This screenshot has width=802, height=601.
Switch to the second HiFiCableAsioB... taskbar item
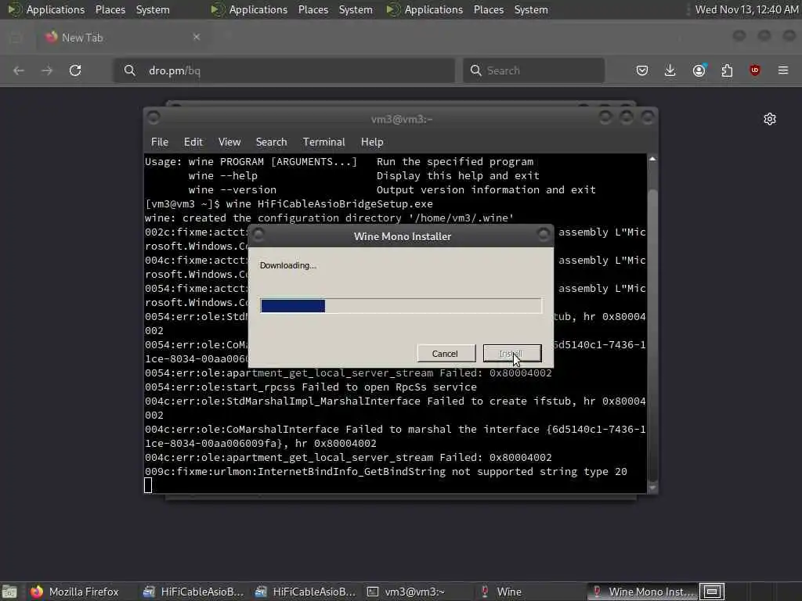(305, 592)
